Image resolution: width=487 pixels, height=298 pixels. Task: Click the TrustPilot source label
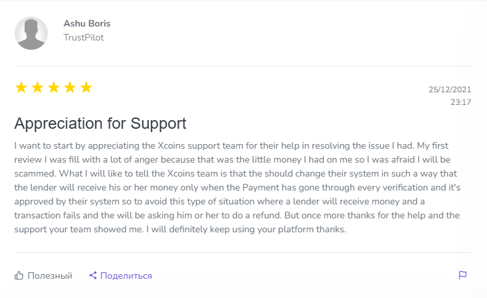(84, 38)
